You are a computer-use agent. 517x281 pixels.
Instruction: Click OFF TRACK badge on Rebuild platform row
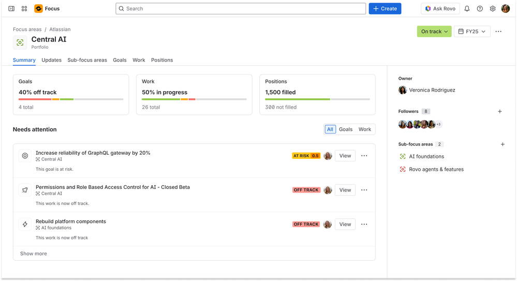[x=306, y=224]
